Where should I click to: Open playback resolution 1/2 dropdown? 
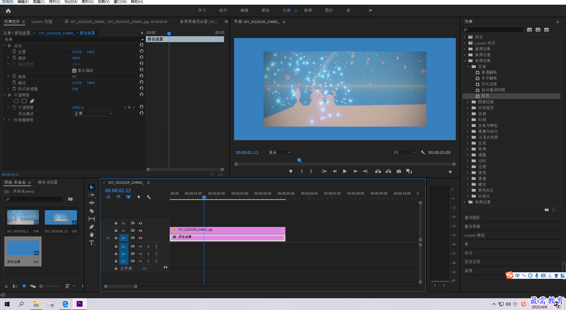pos(404,152)
